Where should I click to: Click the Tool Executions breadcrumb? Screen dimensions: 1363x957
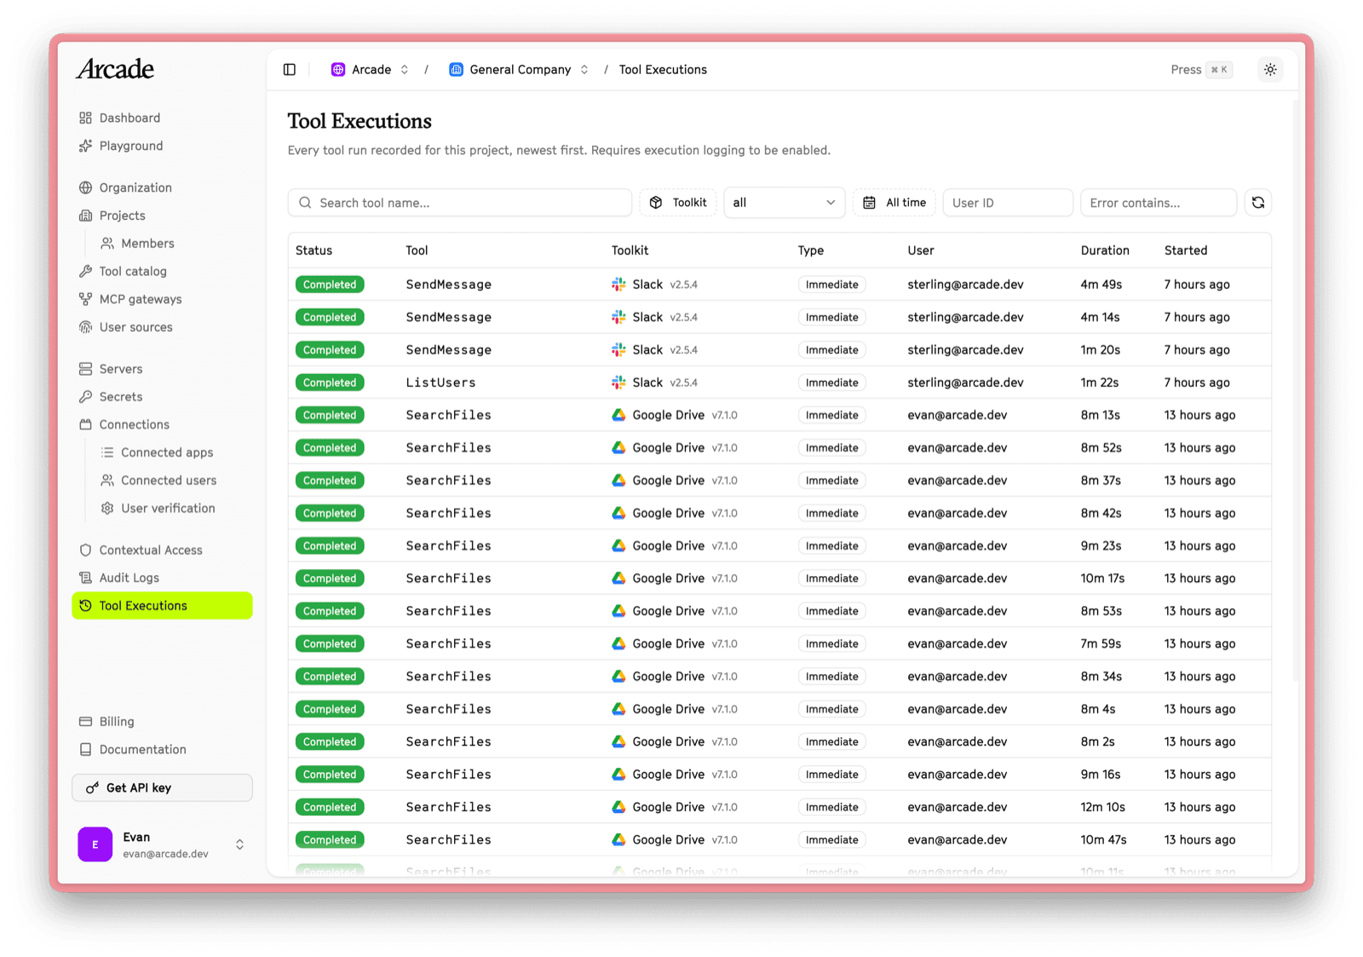click(x=663, y=70)
